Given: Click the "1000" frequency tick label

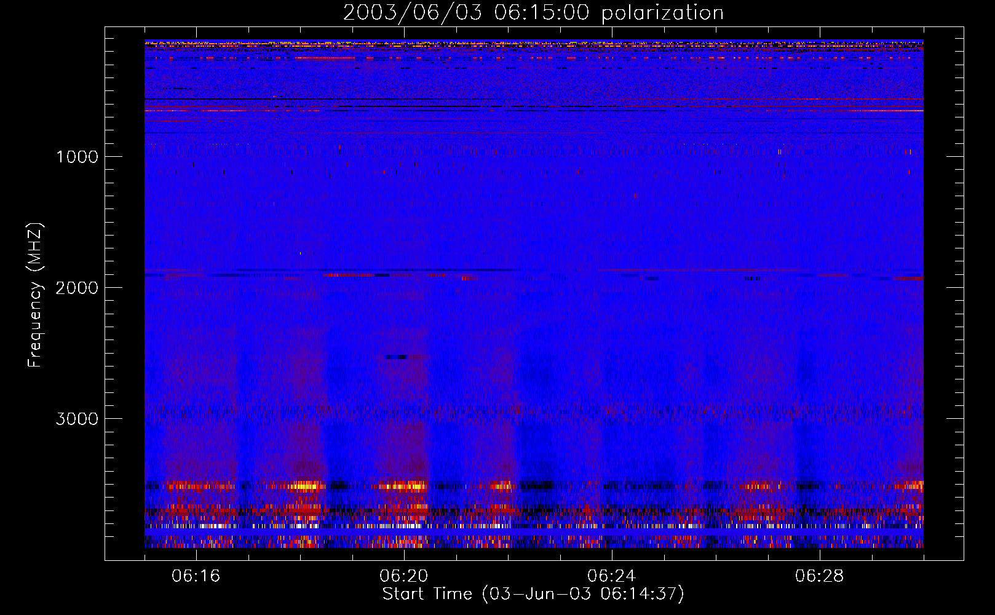Looking at the screenshot, I should click(77, 157).
